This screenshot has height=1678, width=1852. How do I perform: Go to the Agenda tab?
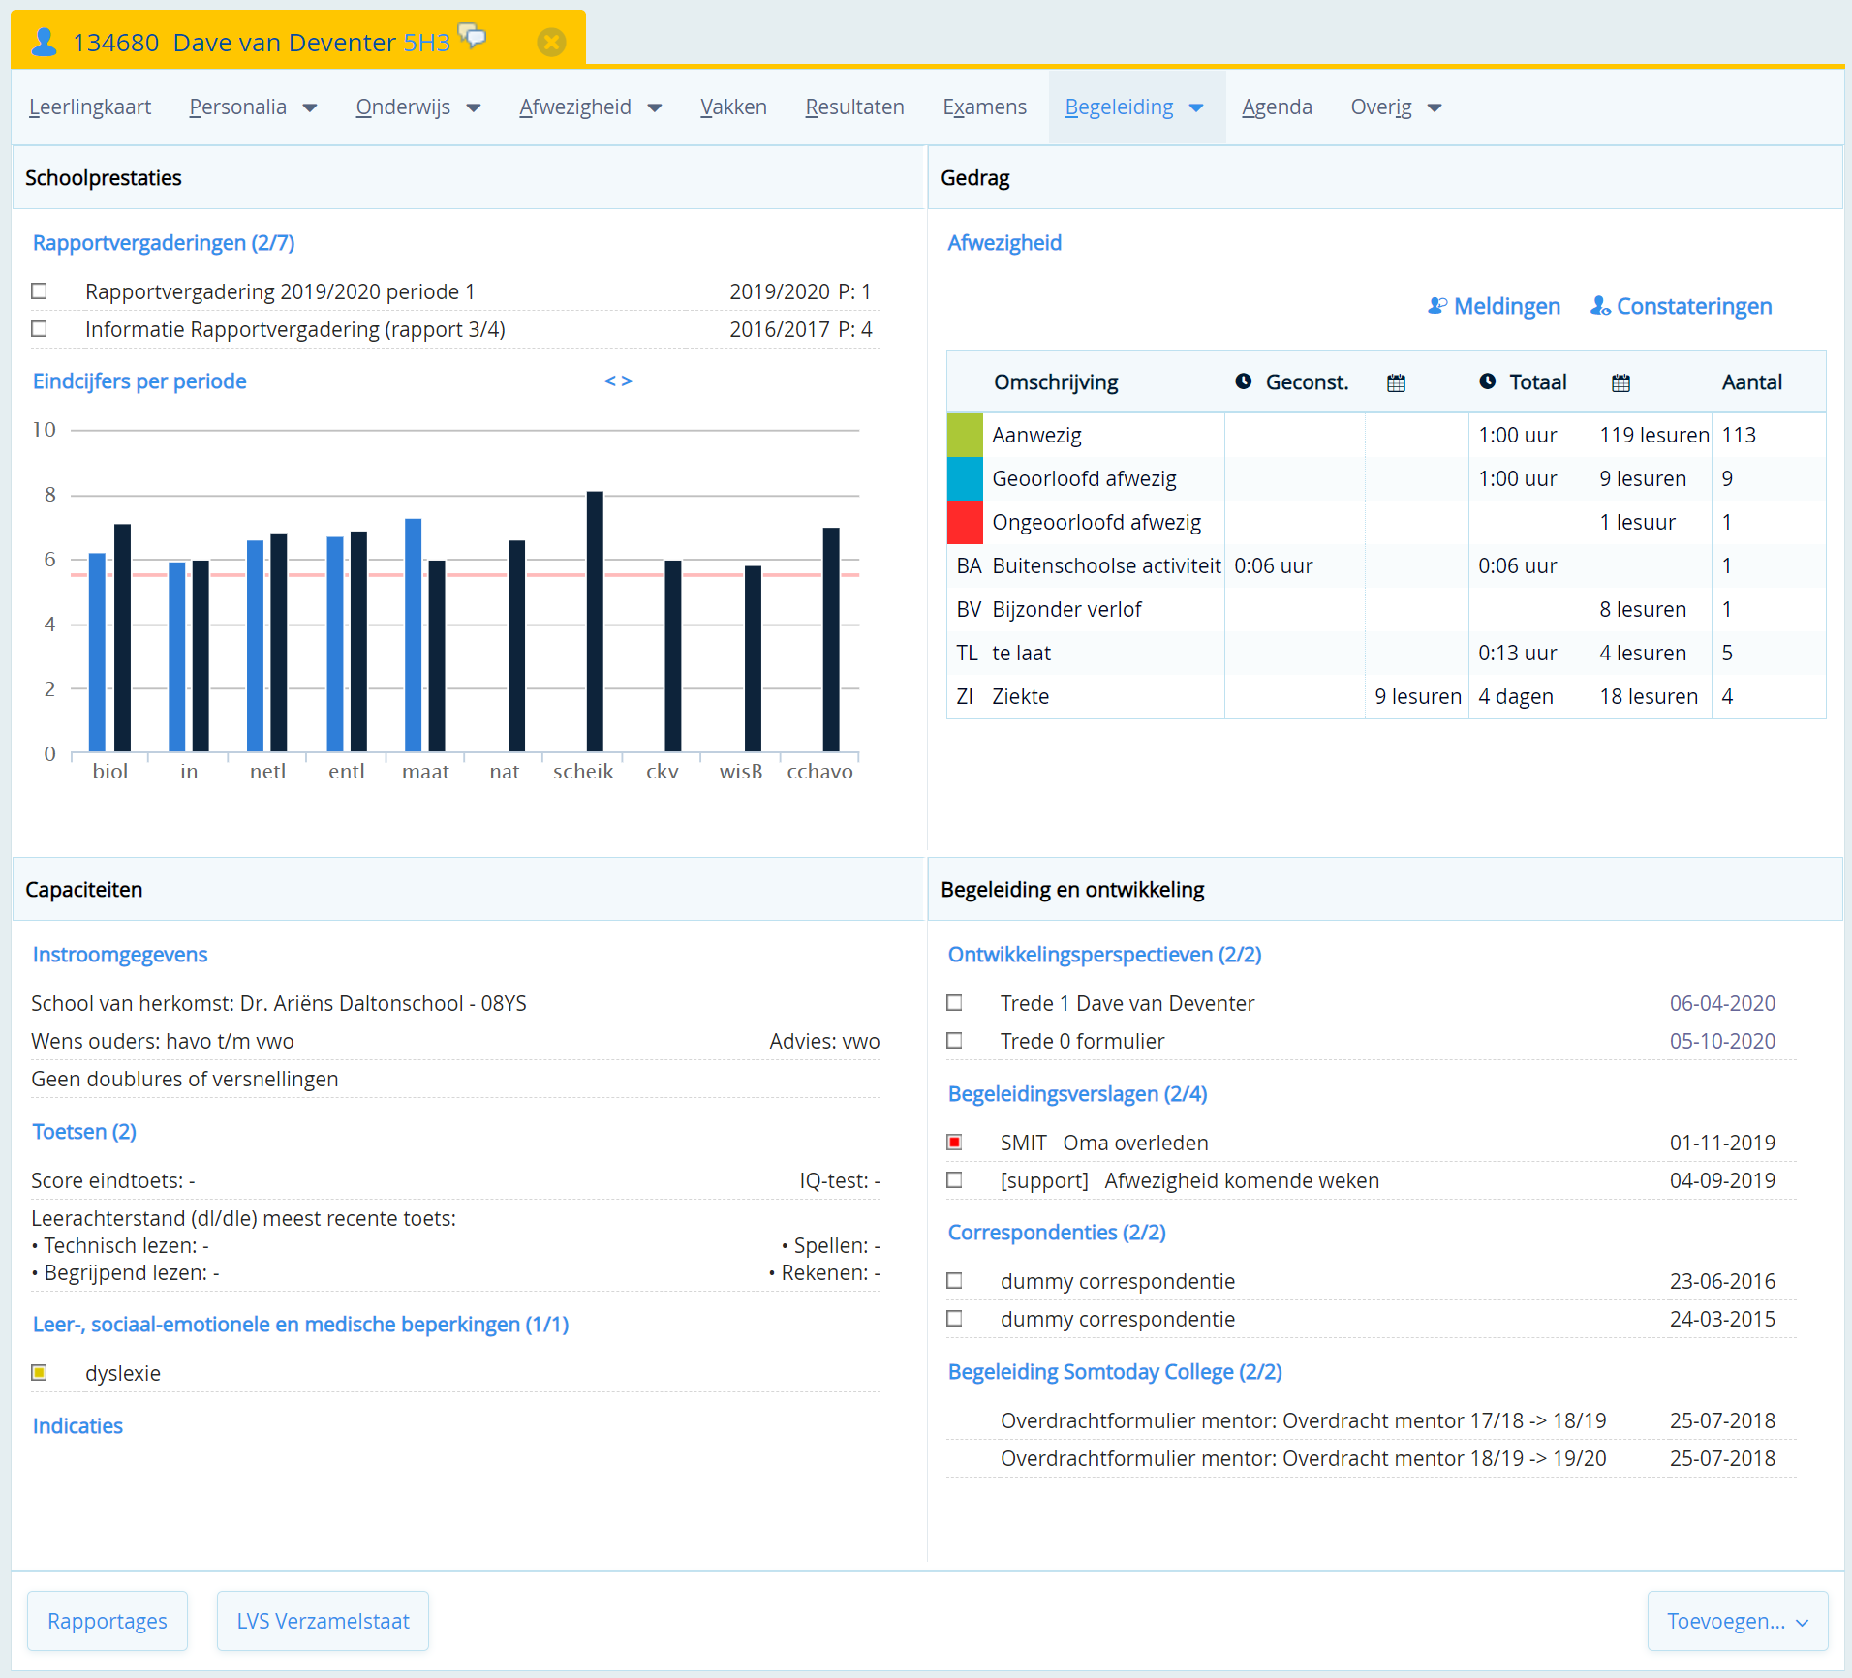pyautogui.click(x=1277, y=107)
